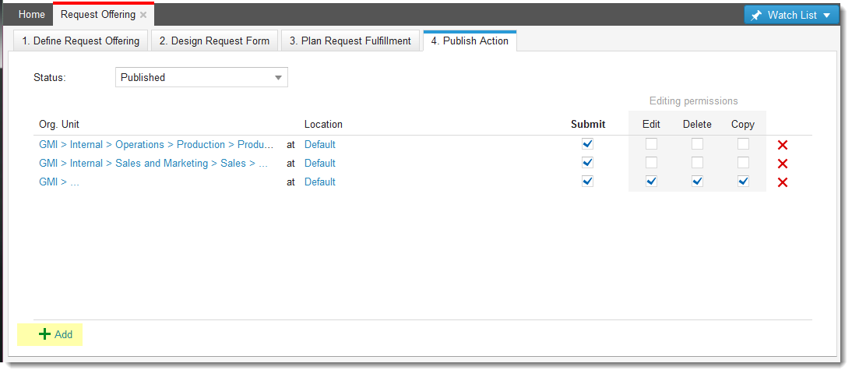Image resolution: width=852 pixels, height=374 pixels.
Task: Click the green plus Add icon
Action: point(44,334)
